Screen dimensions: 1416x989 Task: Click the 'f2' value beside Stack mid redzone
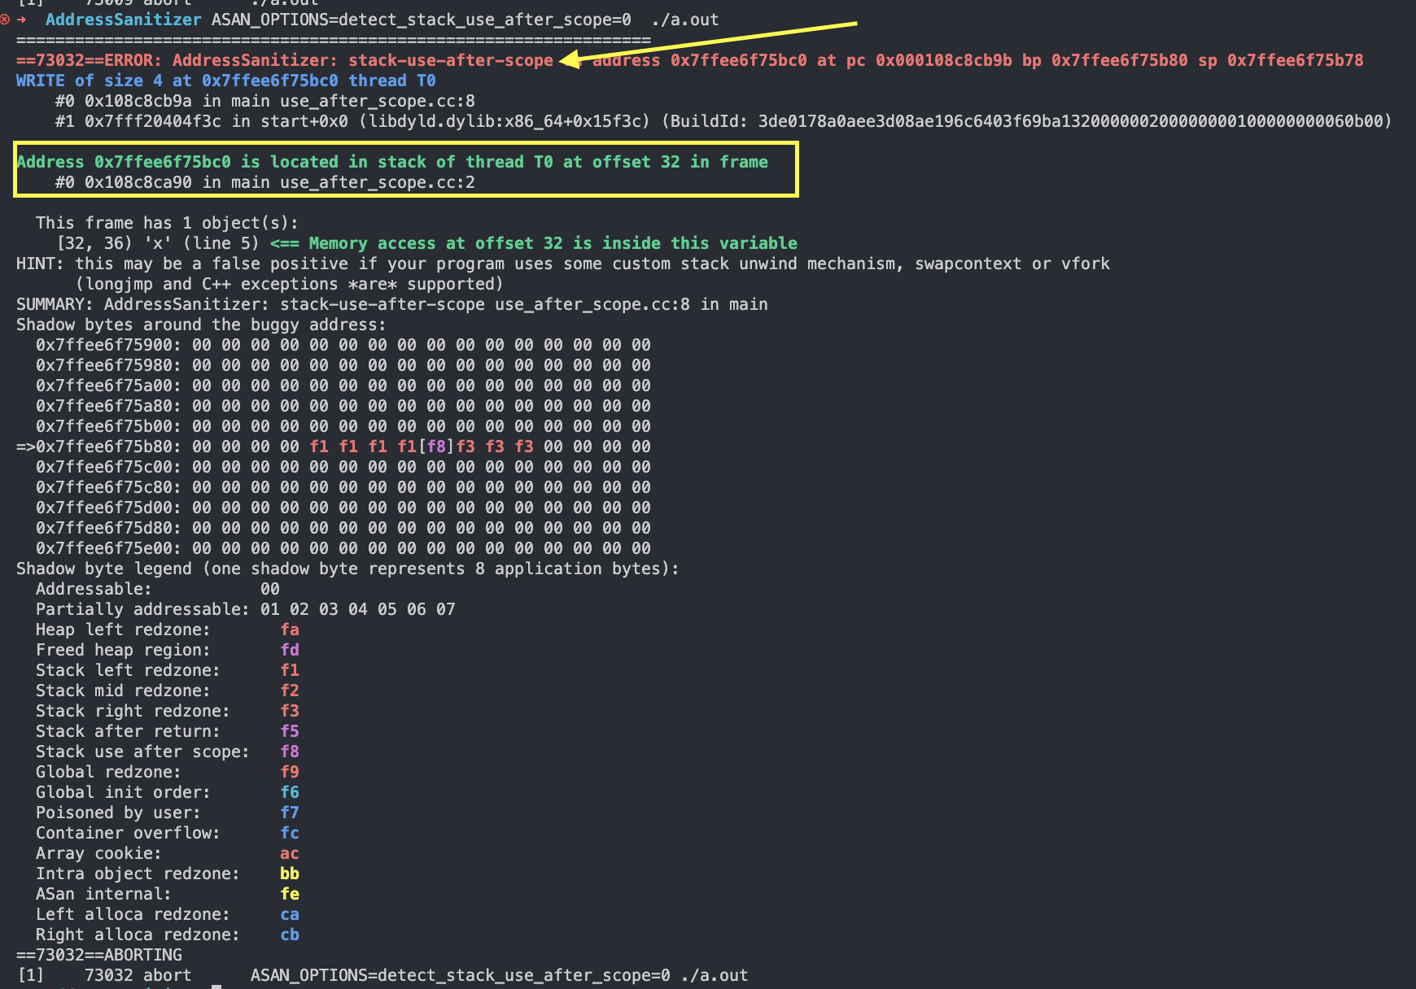290,691
